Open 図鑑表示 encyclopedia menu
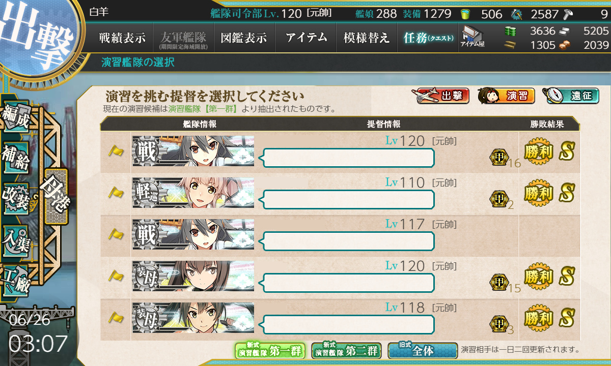The height and width of the screenshot is (366, 611). coord(244,38)
